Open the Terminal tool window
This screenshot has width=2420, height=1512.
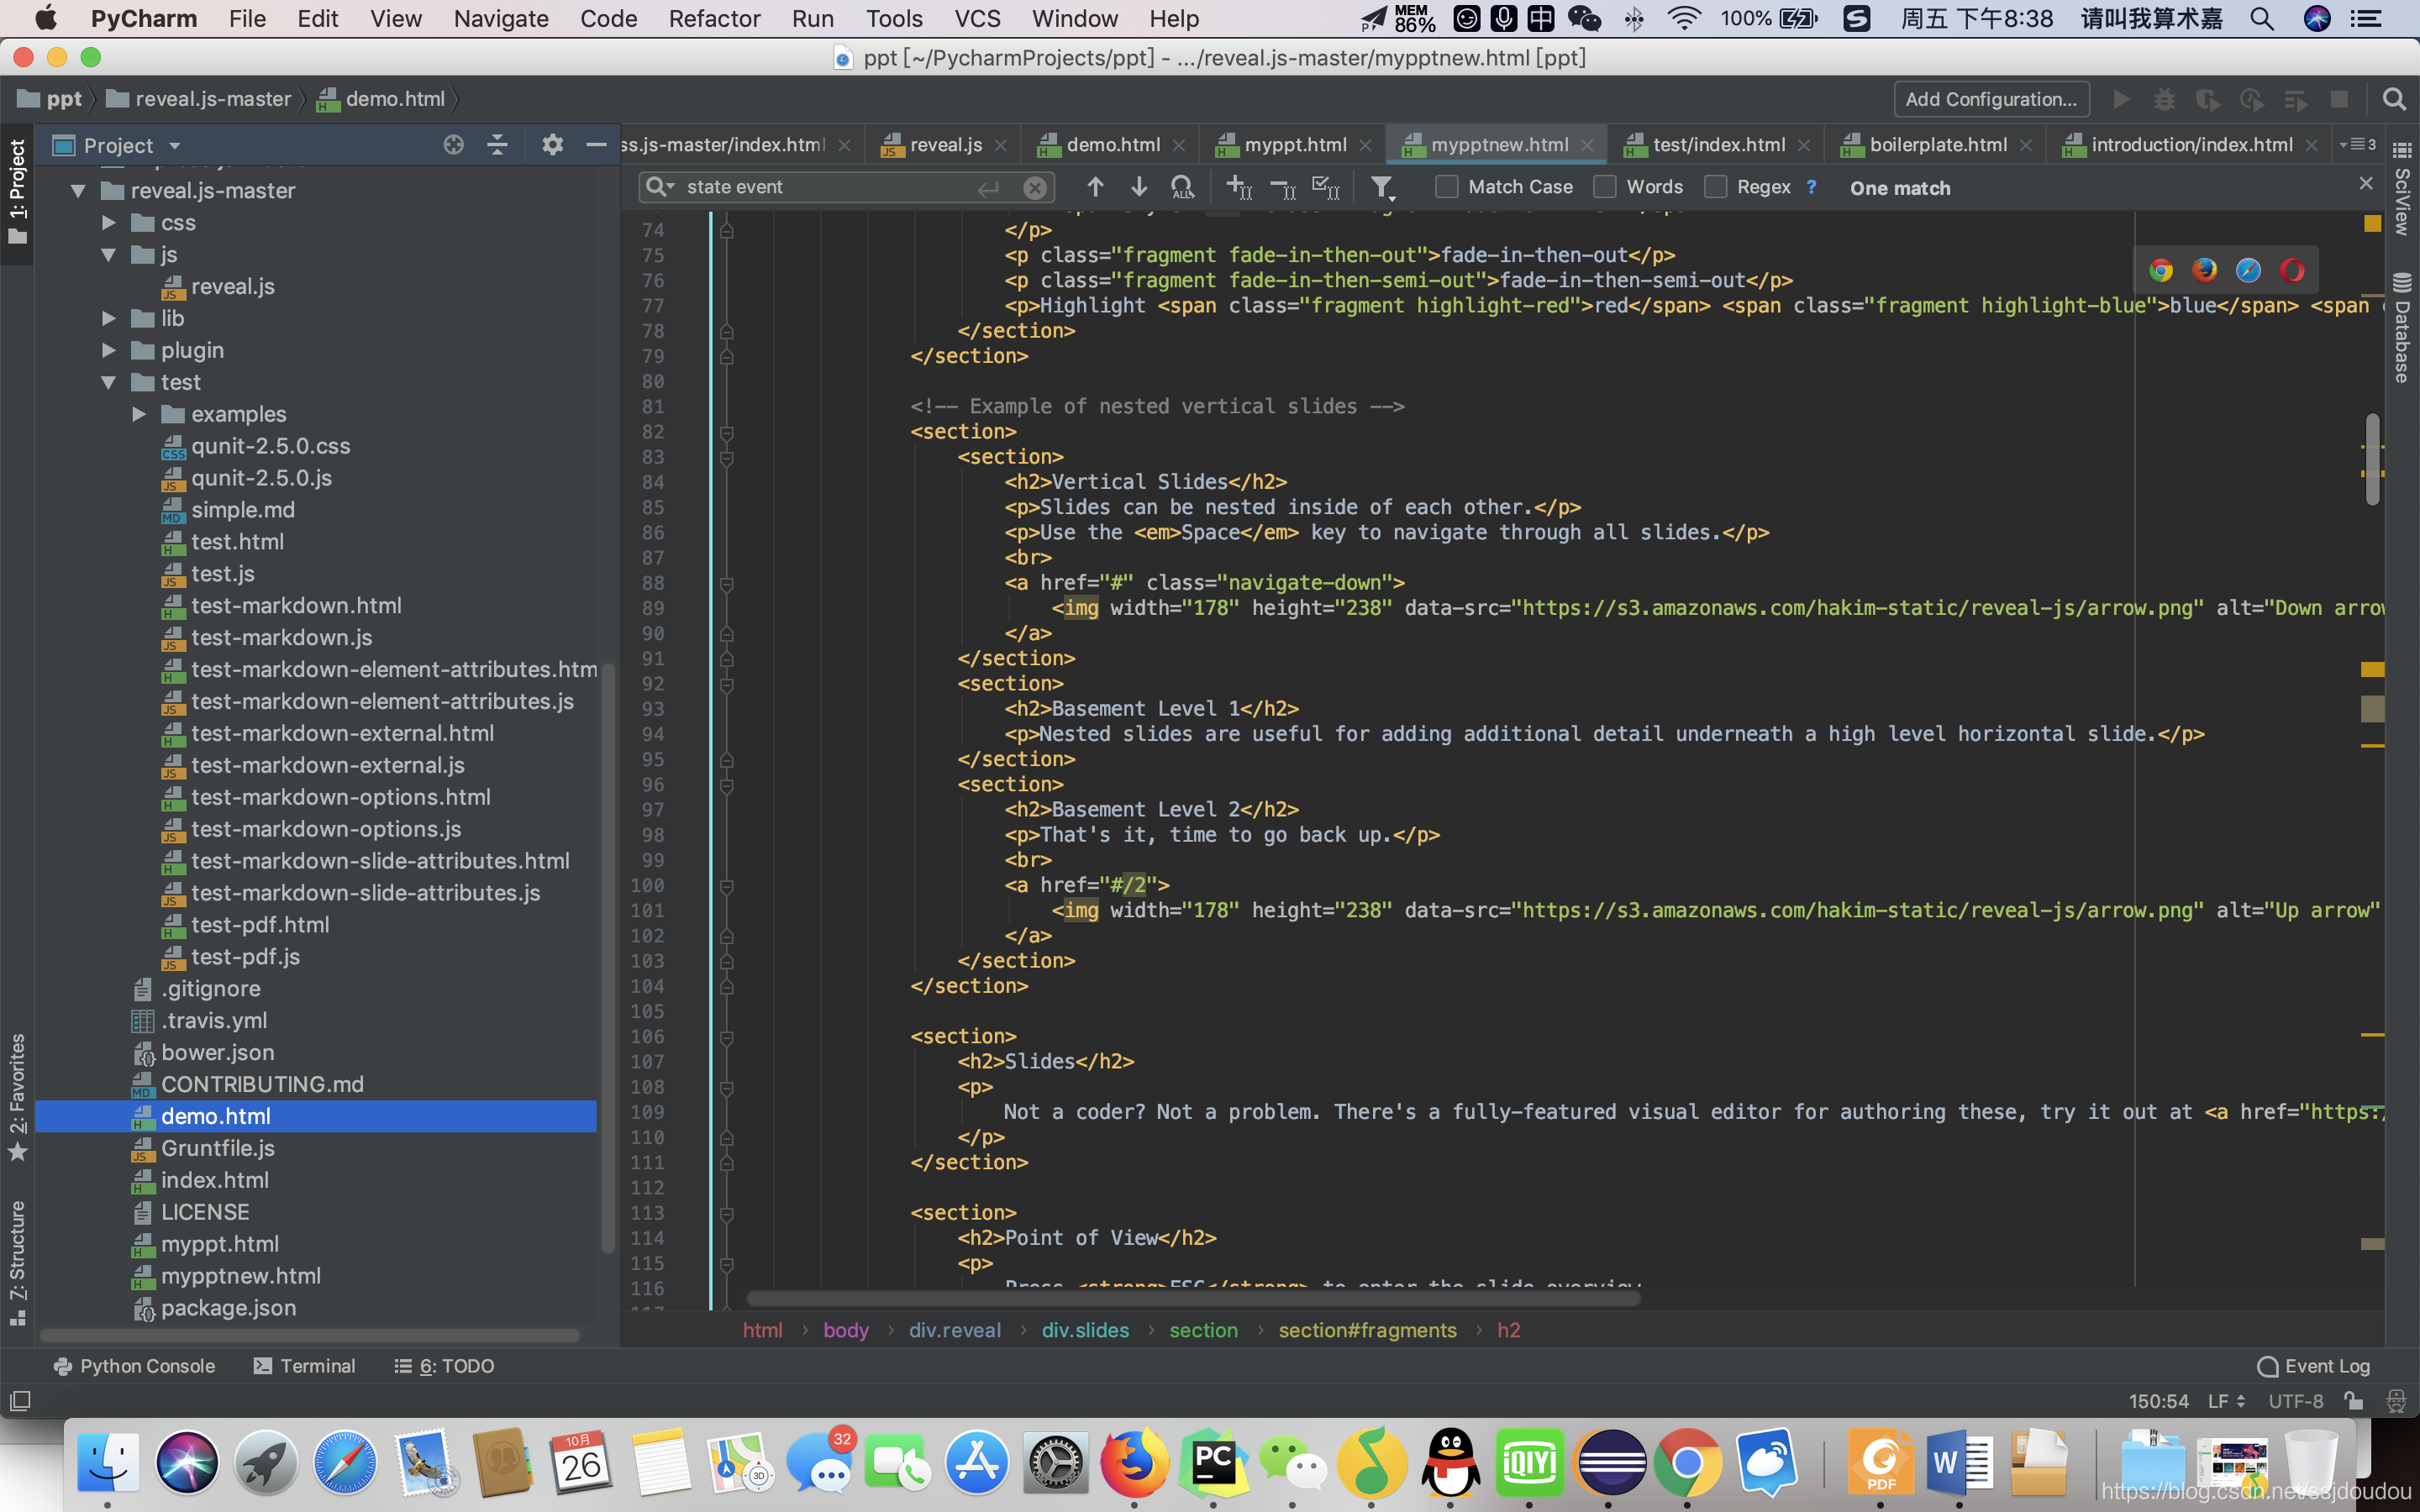coord(305,1365)
